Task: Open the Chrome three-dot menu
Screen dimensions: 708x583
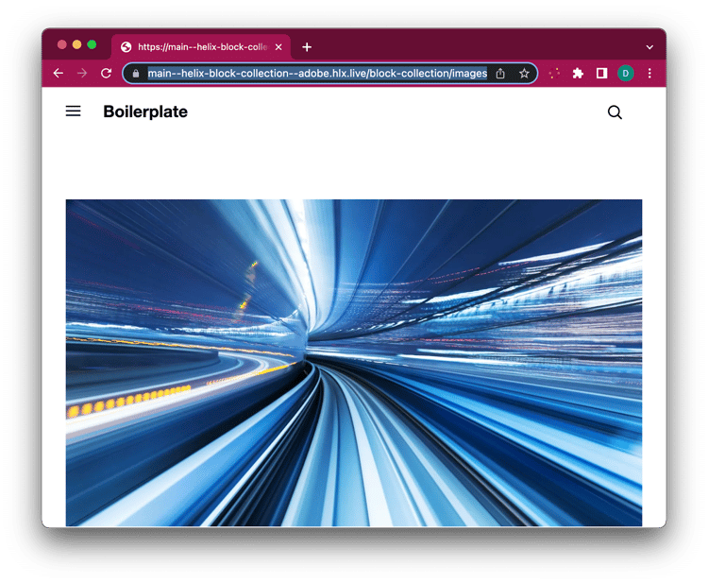Action: click(649, 74)
